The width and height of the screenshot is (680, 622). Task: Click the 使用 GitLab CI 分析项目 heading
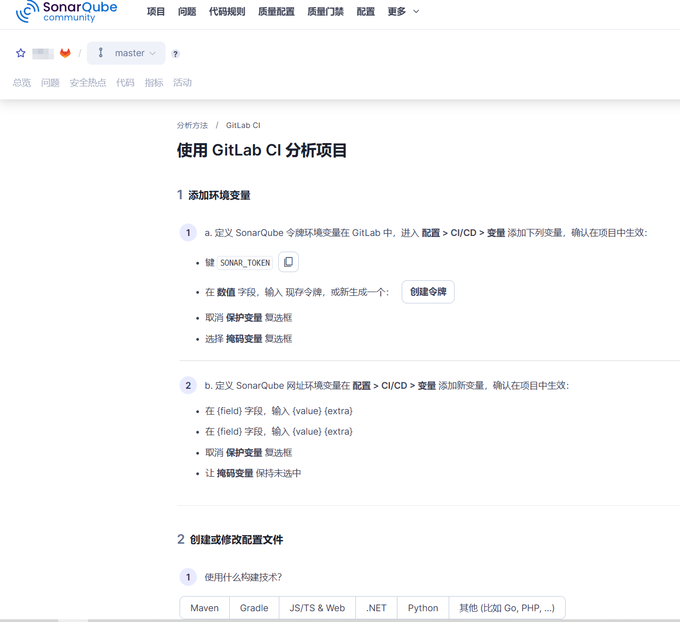pyautogui.click(x=262, y=150)
